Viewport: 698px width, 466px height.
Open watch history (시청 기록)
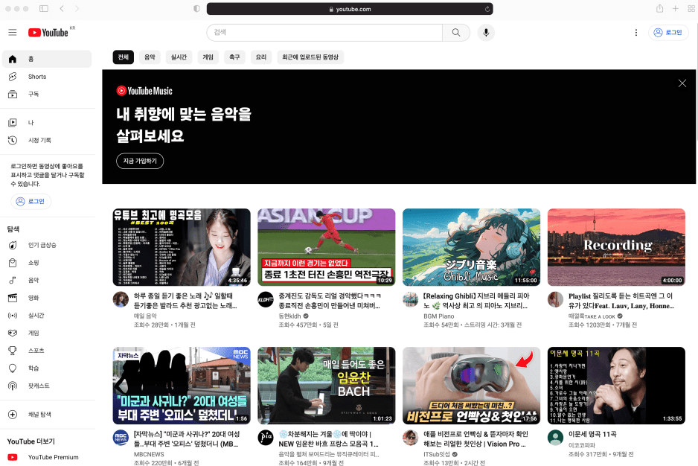tap(47, 141)
